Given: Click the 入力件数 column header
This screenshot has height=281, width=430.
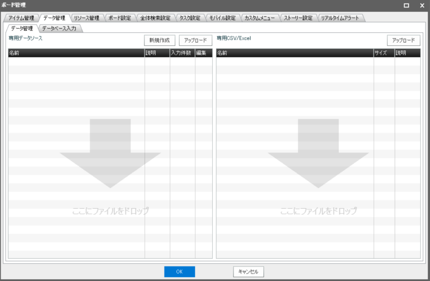Looking at the screenshot, I should pos(182,53).
